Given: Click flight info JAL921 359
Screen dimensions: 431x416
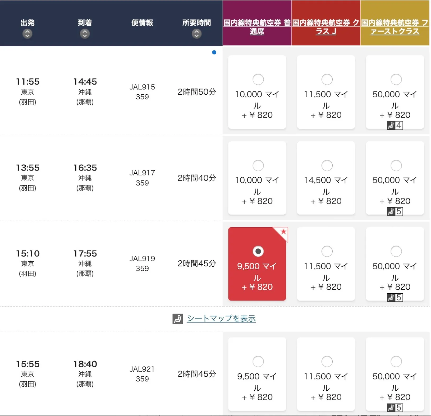Looking at the screenshot, I should [x=142, y=374].
